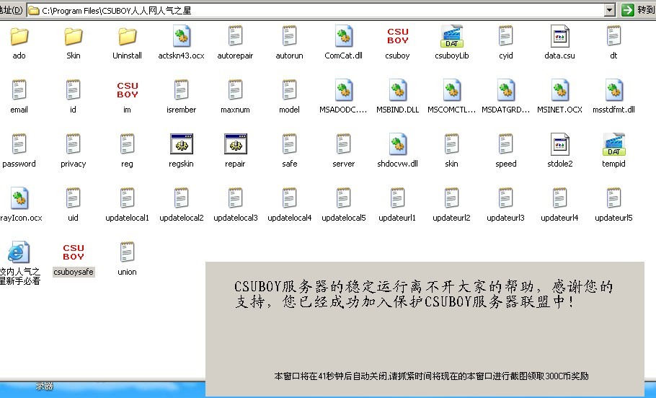The width and height of the screenshot is (656, 398).
Task: Select the lowercase skin text file
Action: [451, 144]
